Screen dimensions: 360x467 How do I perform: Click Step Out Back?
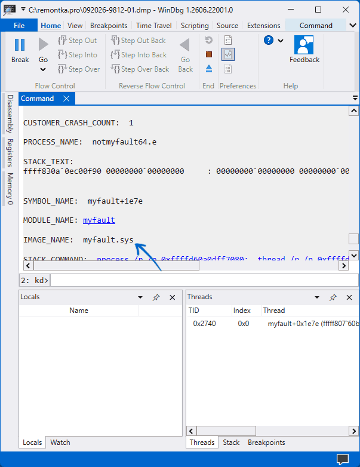click(x=138, y=41)
